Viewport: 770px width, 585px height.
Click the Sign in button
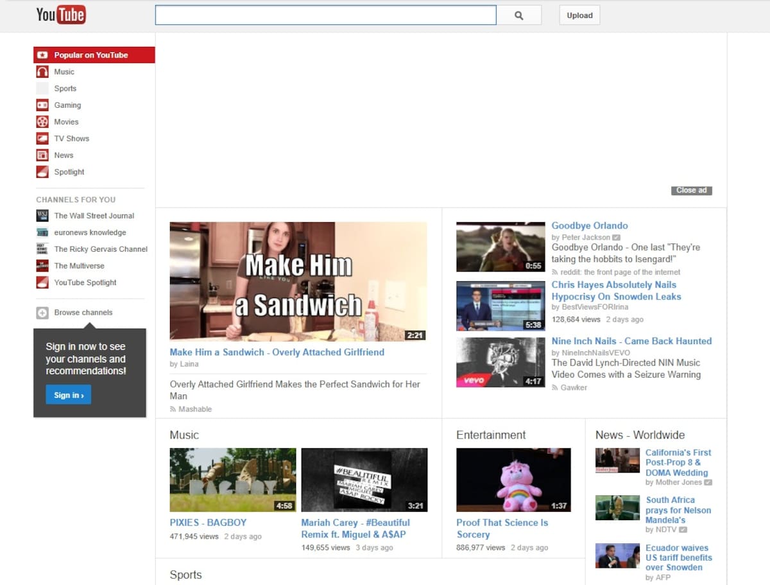click(x=68, y=395)
